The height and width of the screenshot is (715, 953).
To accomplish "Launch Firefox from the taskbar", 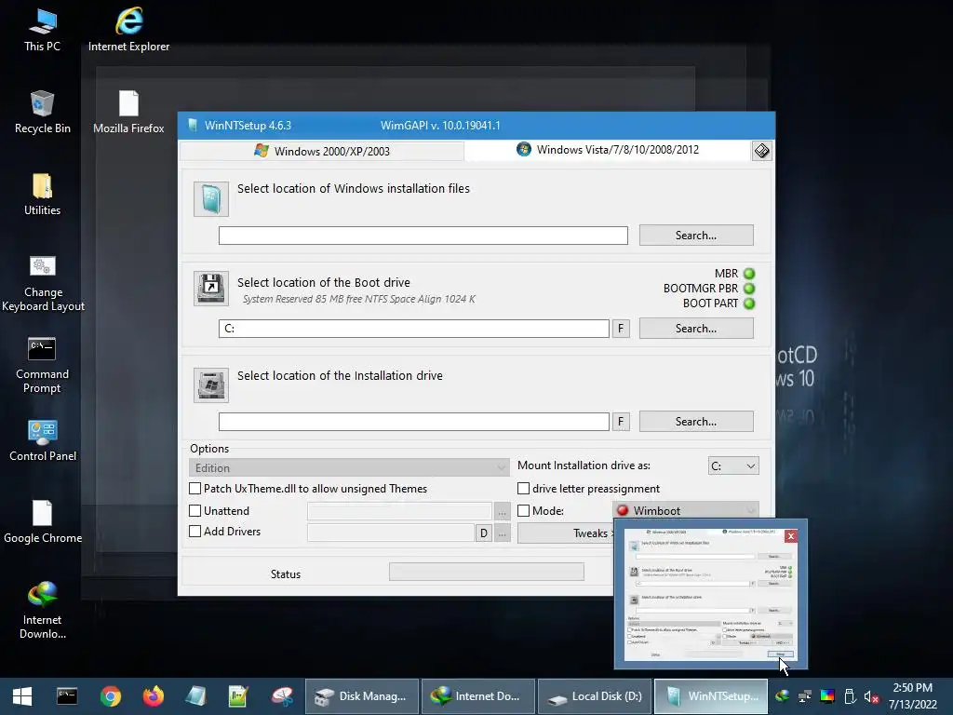I will coord(154,696).
